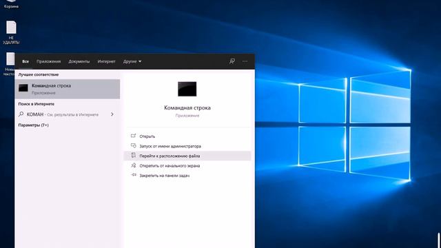The image size is (441, 248).
Task: Switch to the Интернет search tab
Action: (106, 61)
